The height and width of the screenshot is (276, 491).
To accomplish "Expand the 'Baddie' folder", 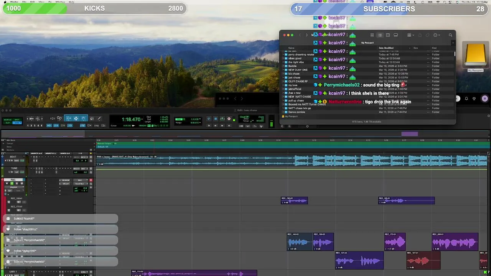I will (x=283, y=66).
